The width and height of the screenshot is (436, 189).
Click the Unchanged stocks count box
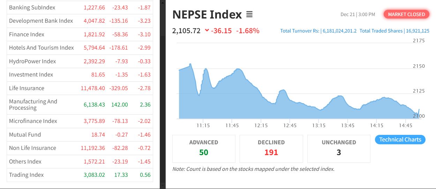pyautogui.click(x=339, y=148)
